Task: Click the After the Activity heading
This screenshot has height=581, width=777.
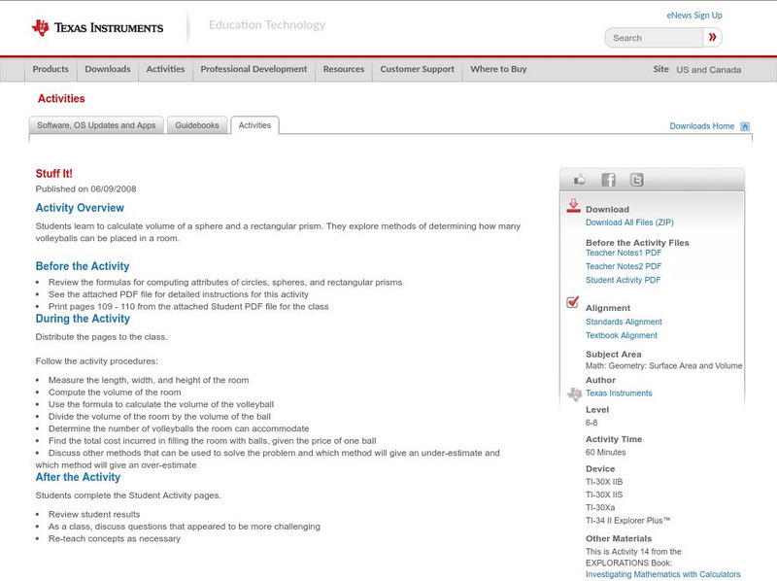Action: [78, 477]
